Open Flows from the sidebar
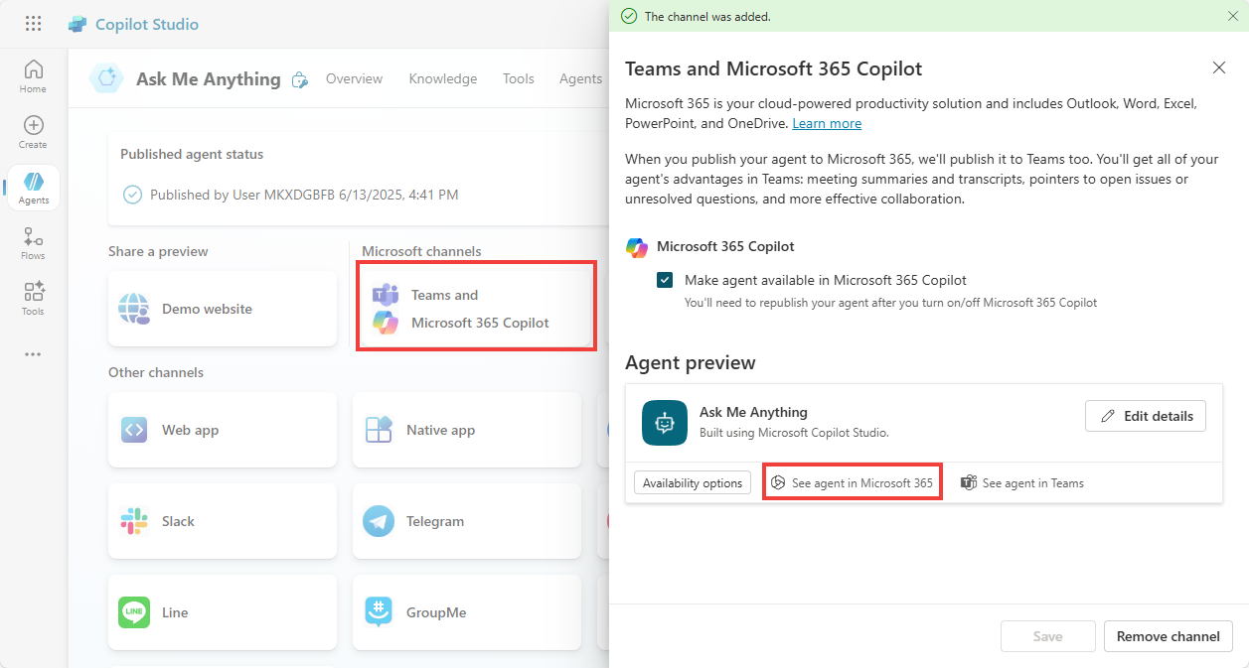1249x668 pixels. pos(33,243)
